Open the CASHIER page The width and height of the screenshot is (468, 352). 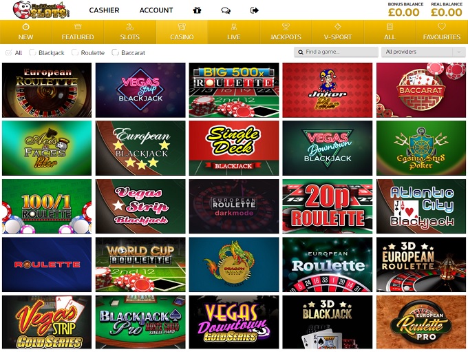point(104,10)
